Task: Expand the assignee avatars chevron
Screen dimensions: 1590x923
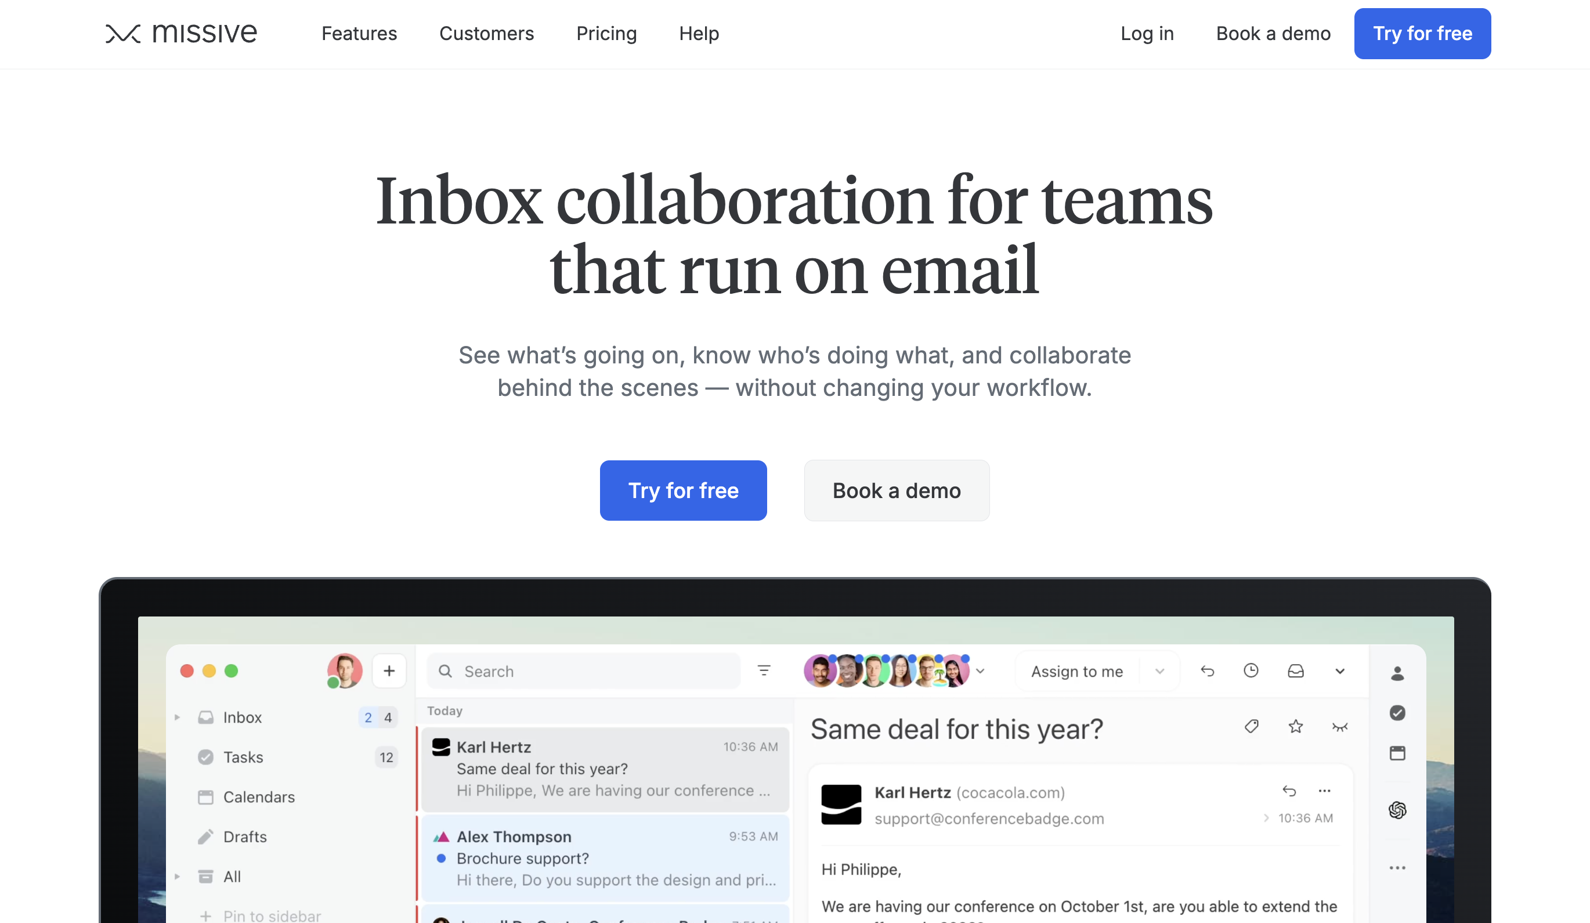Action: click(x=981, y=671)
